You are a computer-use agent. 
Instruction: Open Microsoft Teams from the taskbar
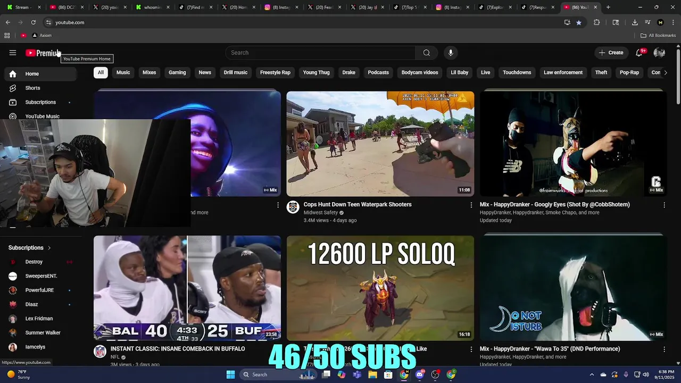[357, 374]
